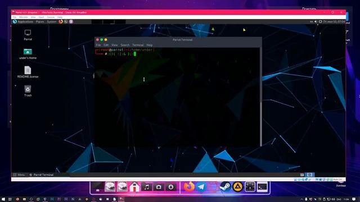Click microphone icon in Windows tray
360x202 pixels.
pos(306,199)
